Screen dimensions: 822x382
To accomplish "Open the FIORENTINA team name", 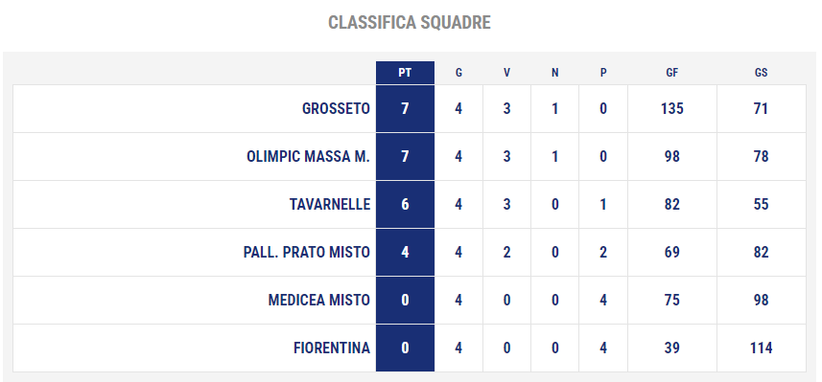I will click(332, 348).
